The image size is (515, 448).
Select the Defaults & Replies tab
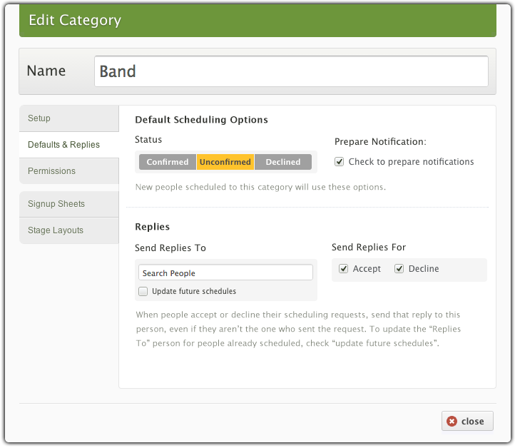(x=68, y=145)
